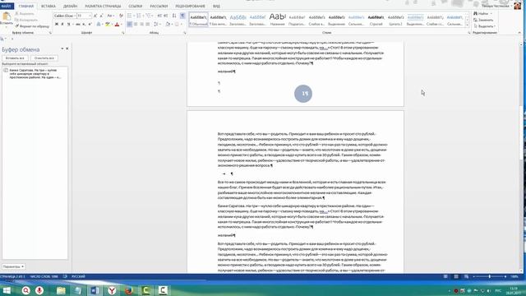Open the Вид ribbon tab

[x=216, y=7]
